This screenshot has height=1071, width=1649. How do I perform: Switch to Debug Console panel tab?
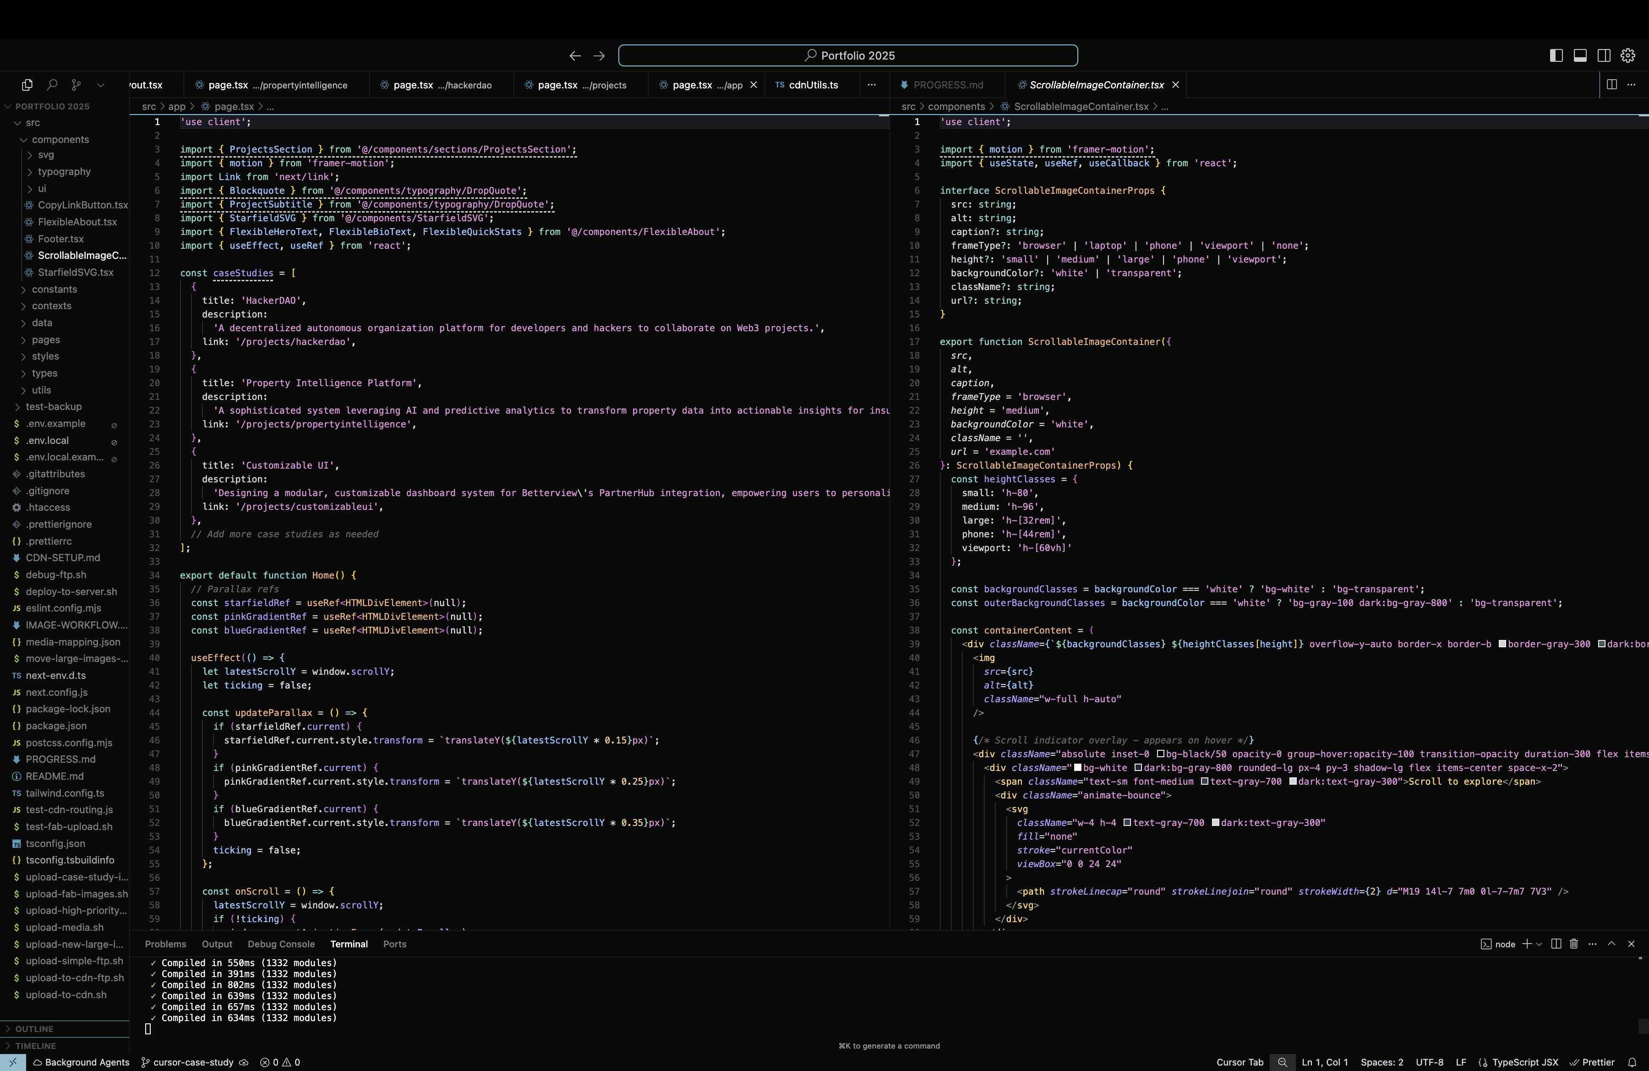(x=281, y=944)
